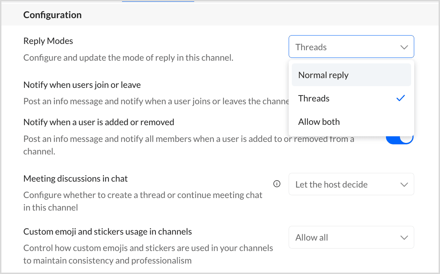
Task: Collapse the Reply Modes combo box showing Threads
Action: [351, 47]
